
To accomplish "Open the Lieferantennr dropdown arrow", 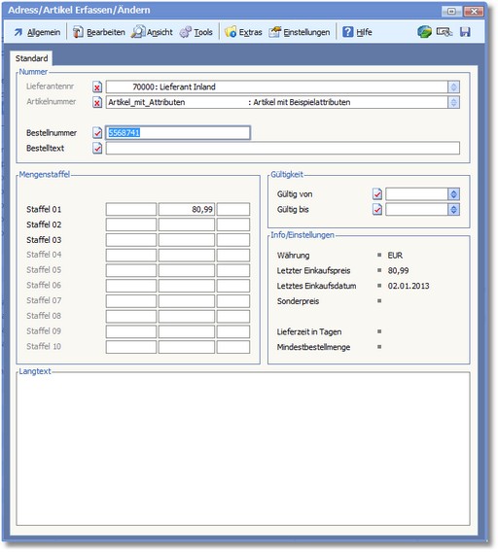I will pyautogui.click(x=453, y=86).
